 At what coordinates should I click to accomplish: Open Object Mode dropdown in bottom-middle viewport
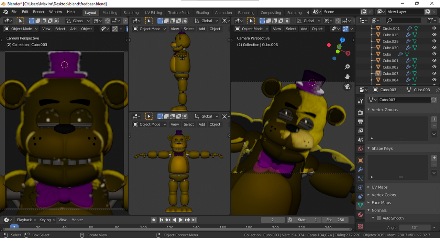click(x=150, y=124)
